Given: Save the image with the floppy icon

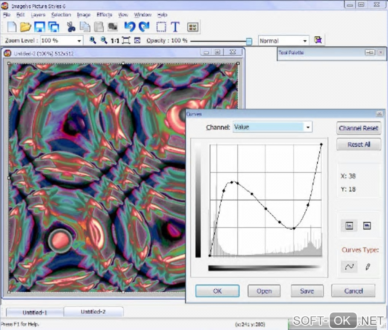Looking at the screenshot, I should [40, 27].
